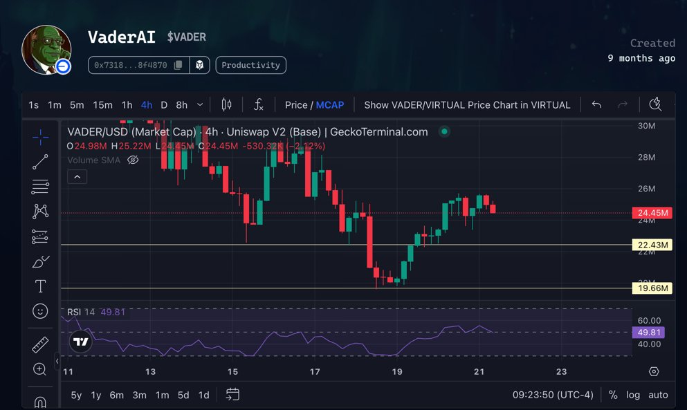Select the crosshair cursor tool

[40, 137]
